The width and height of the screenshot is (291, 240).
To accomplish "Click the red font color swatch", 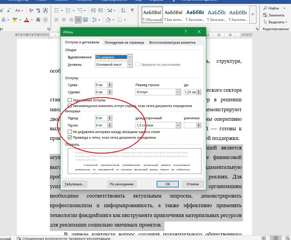I will (x=26, y=20).
